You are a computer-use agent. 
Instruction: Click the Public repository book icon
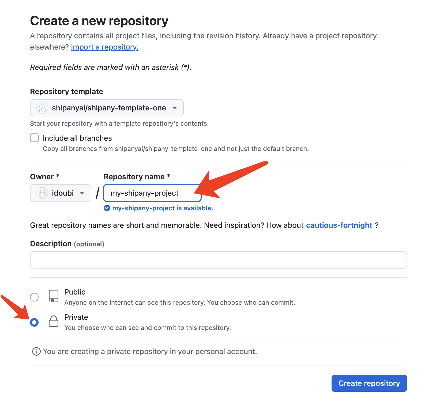pos(54,296)
